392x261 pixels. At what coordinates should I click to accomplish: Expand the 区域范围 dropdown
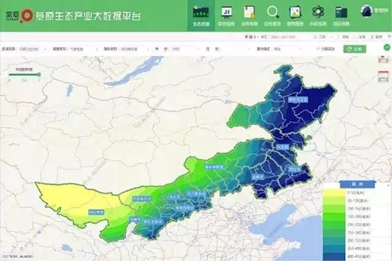(x=33, y=49)
